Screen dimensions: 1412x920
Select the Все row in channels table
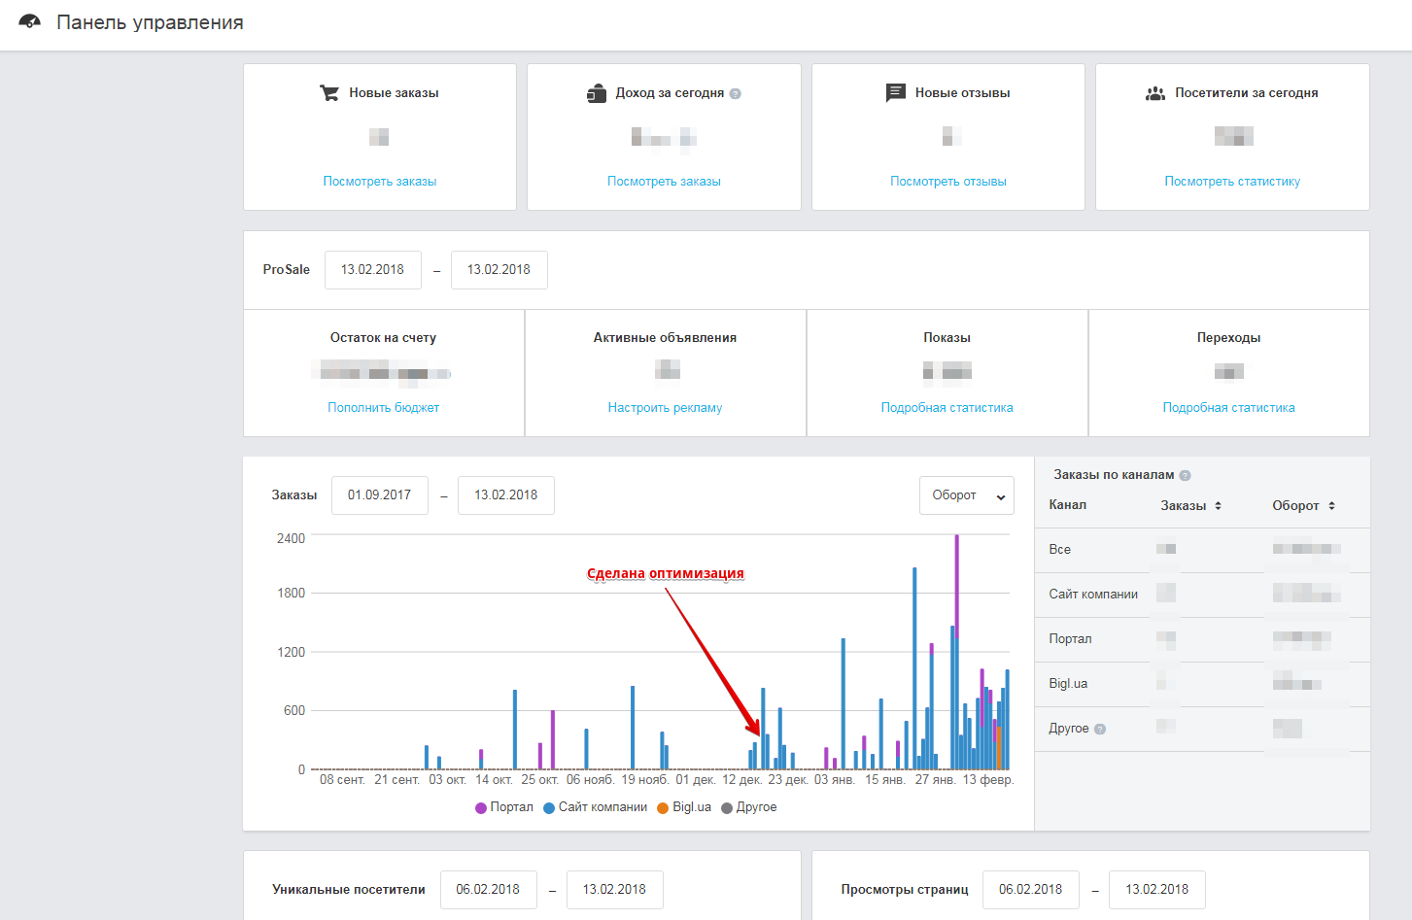pyautogui.click(x=1202, y=550)
